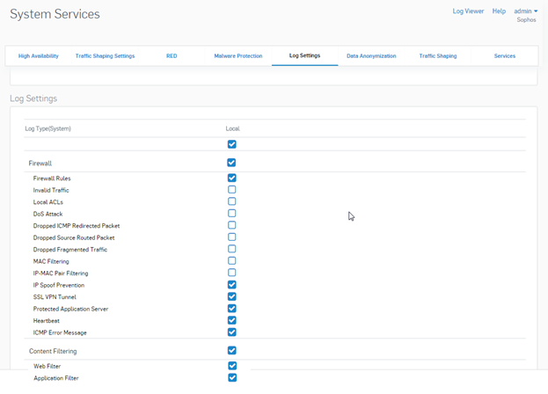Switch to the High Availability tab
The image size is (548, 394).
(x=39, y=56)
